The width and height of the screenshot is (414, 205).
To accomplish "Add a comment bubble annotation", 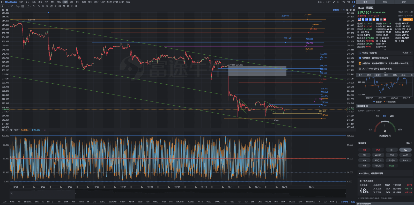I will coord(43,6).
